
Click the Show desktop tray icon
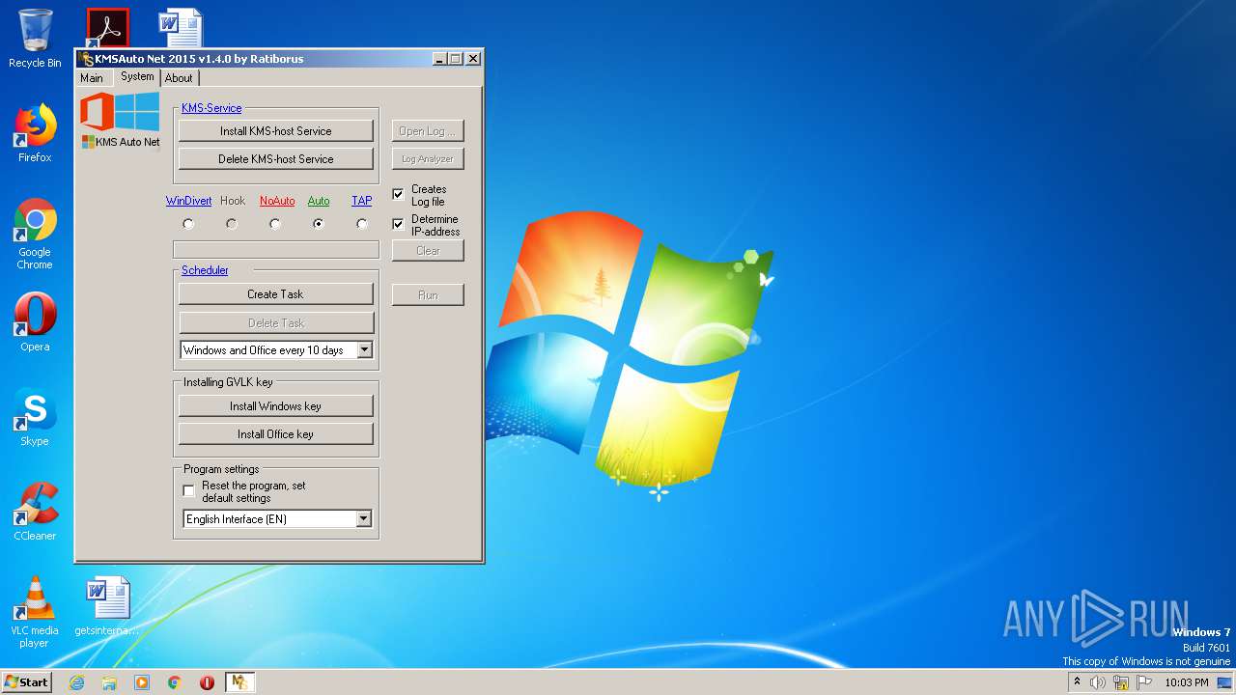[x=1224, y=682]
